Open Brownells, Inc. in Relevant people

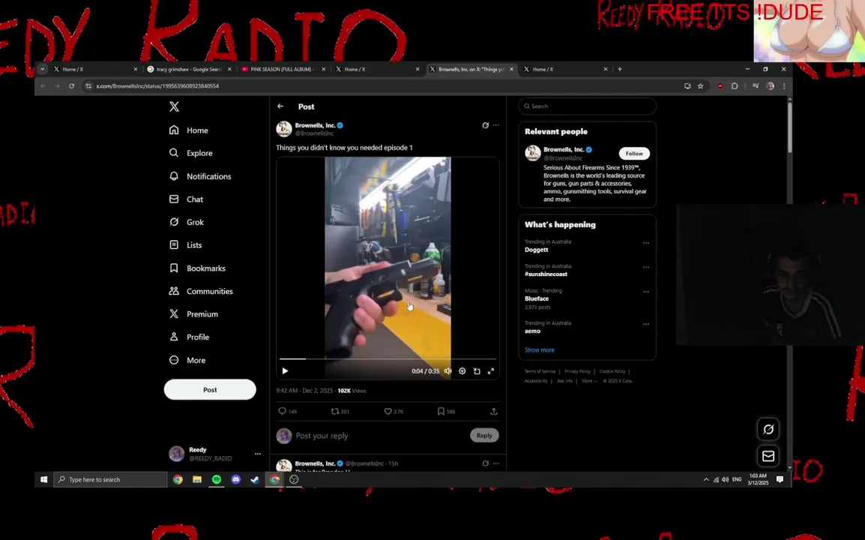563,150
